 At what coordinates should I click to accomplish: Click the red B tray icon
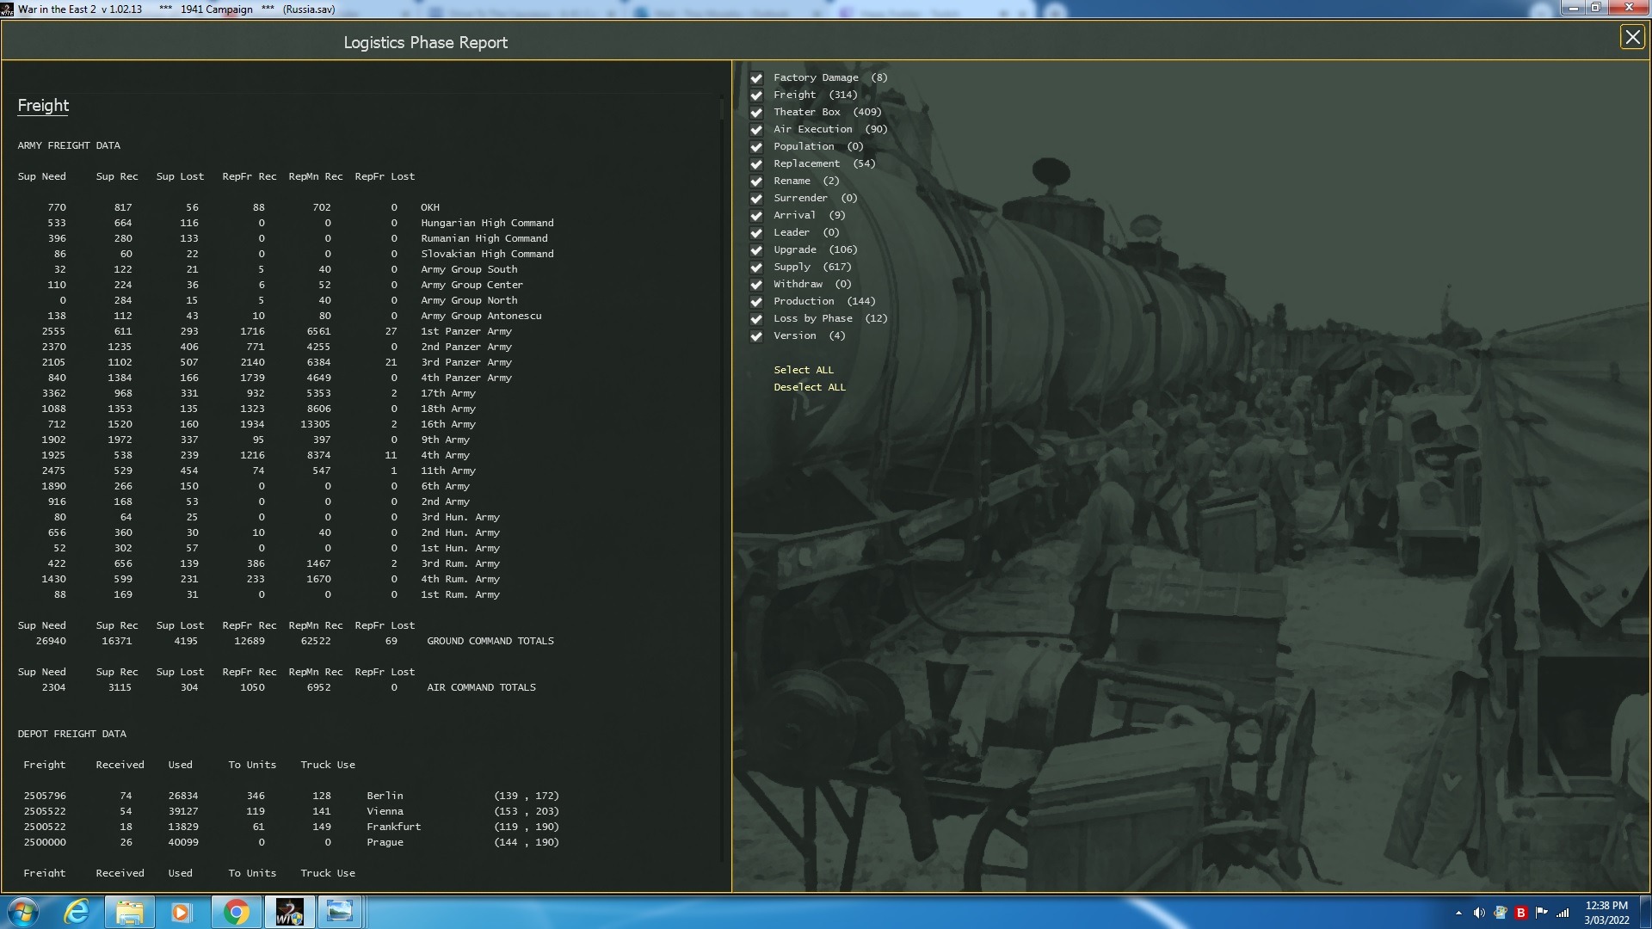pyautogui.click(x=1520, y=913)
